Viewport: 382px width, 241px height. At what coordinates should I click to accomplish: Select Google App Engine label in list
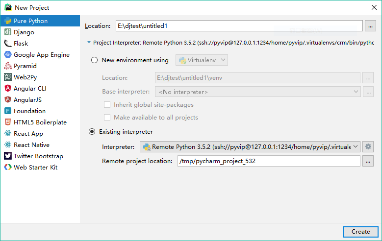pos(42,55)
